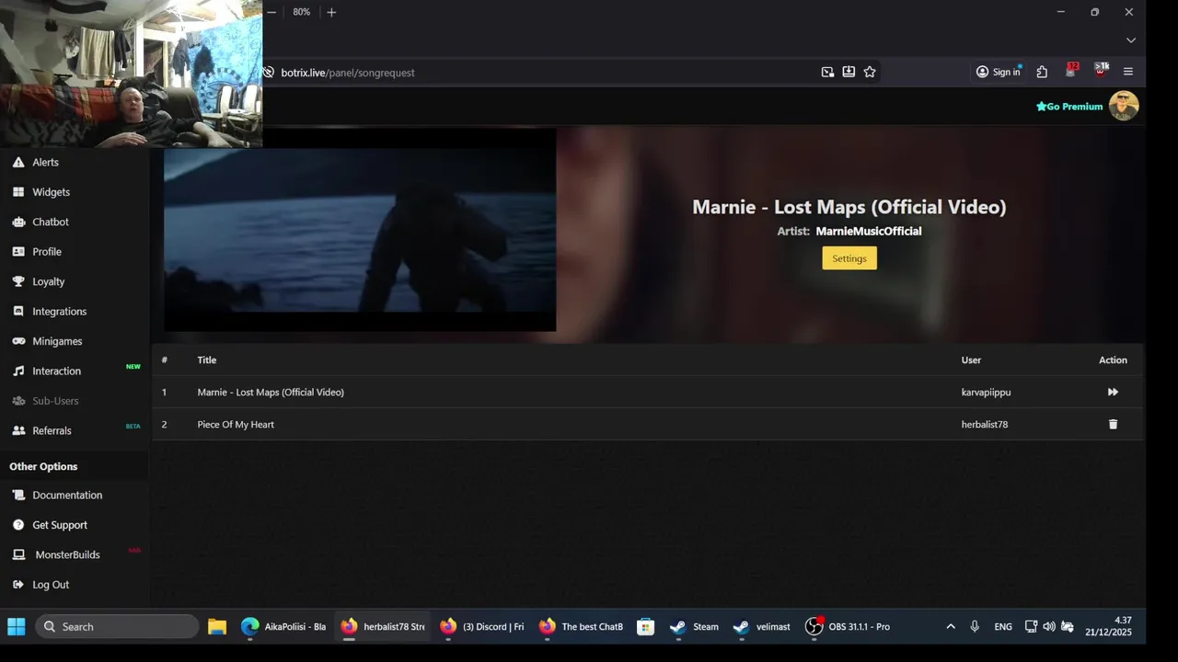Click the TK extension icon in toolbar
1178x662 pixels.
pyautogui.click(x=1101, y=71)
